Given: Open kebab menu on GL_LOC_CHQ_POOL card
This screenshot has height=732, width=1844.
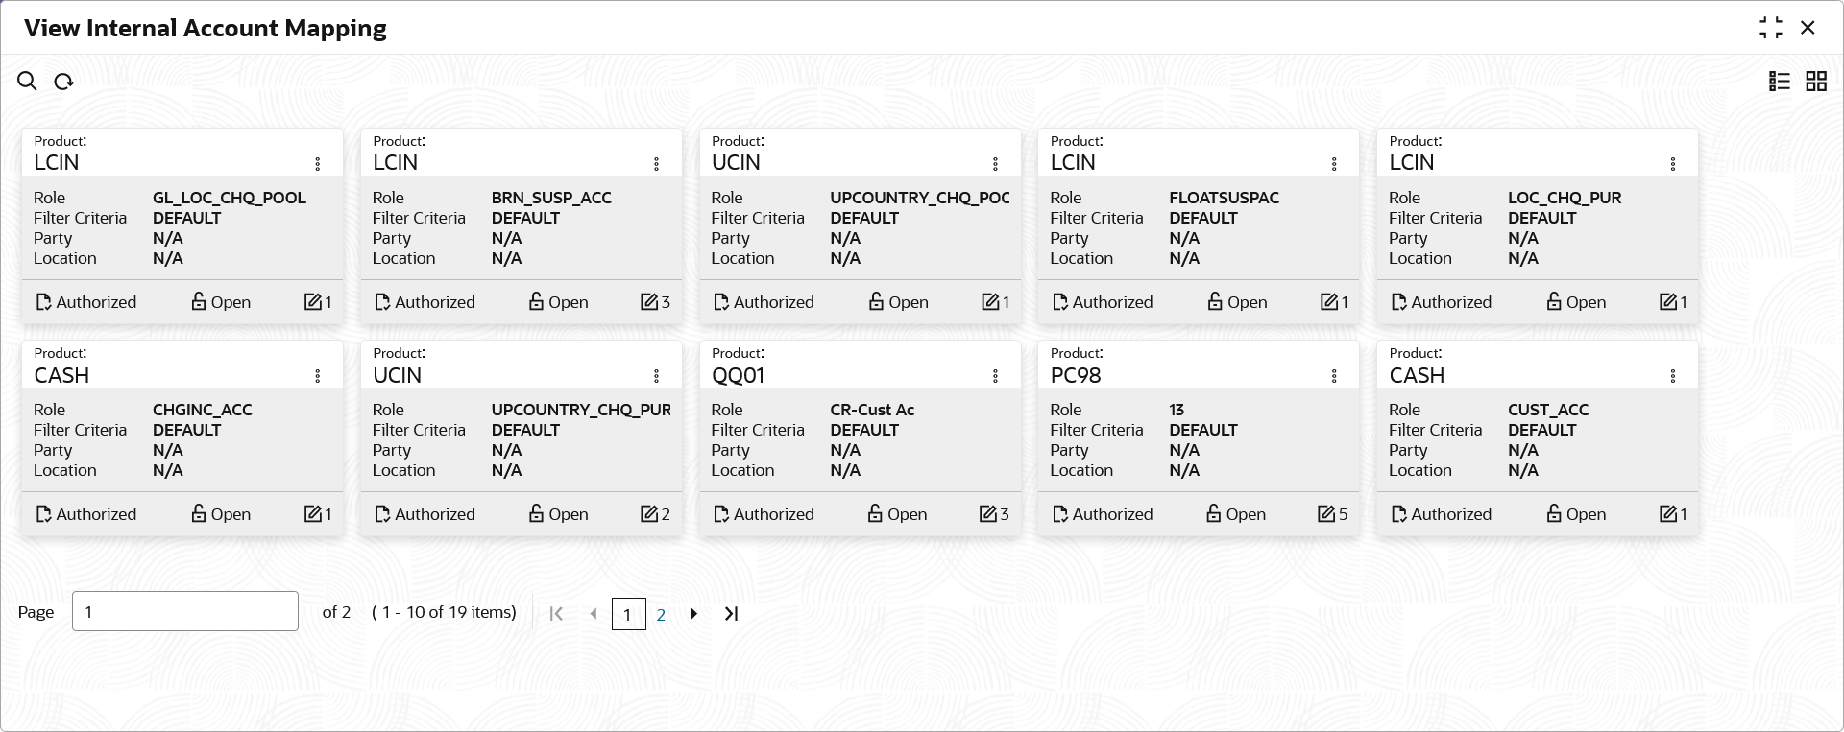Looking at the screenshot, I should [318, 164].
